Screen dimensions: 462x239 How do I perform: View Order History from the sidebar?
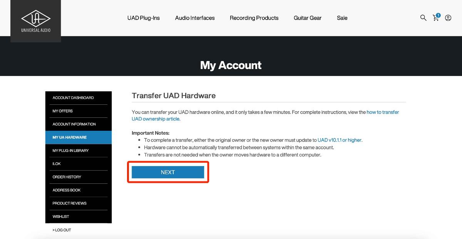click(67, 177)
